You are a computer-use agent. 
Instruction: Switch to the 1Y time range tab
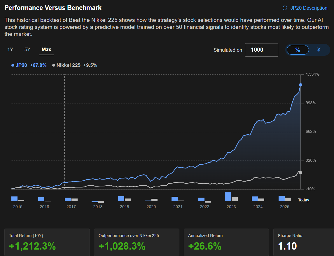[x=10, y=49]
